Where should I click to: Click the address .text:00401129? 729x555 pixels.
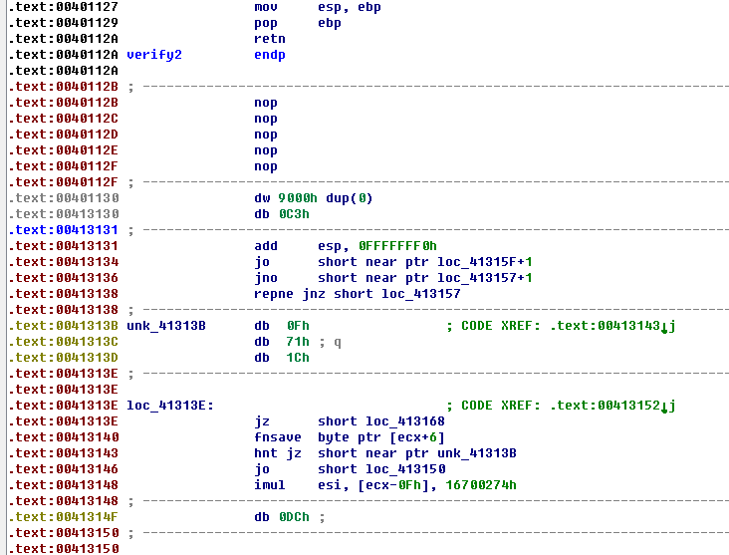[x=64, y=23]
